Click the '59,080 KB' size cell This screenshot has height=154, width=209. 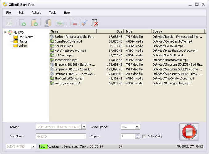pos(115,51)
